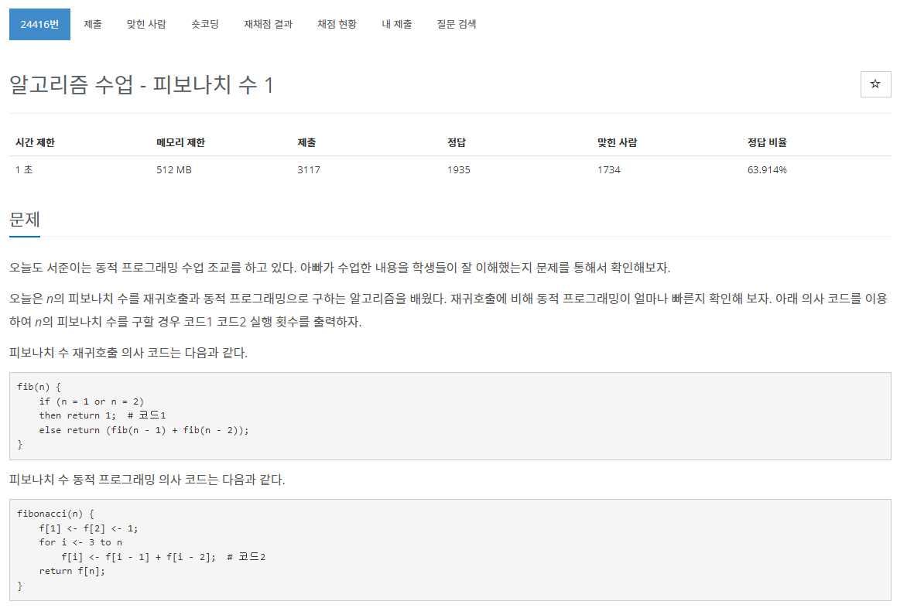Open the 채점 현황 judging status tab
The height and width of the screenshot is (615, 907).
click(336, 24)
